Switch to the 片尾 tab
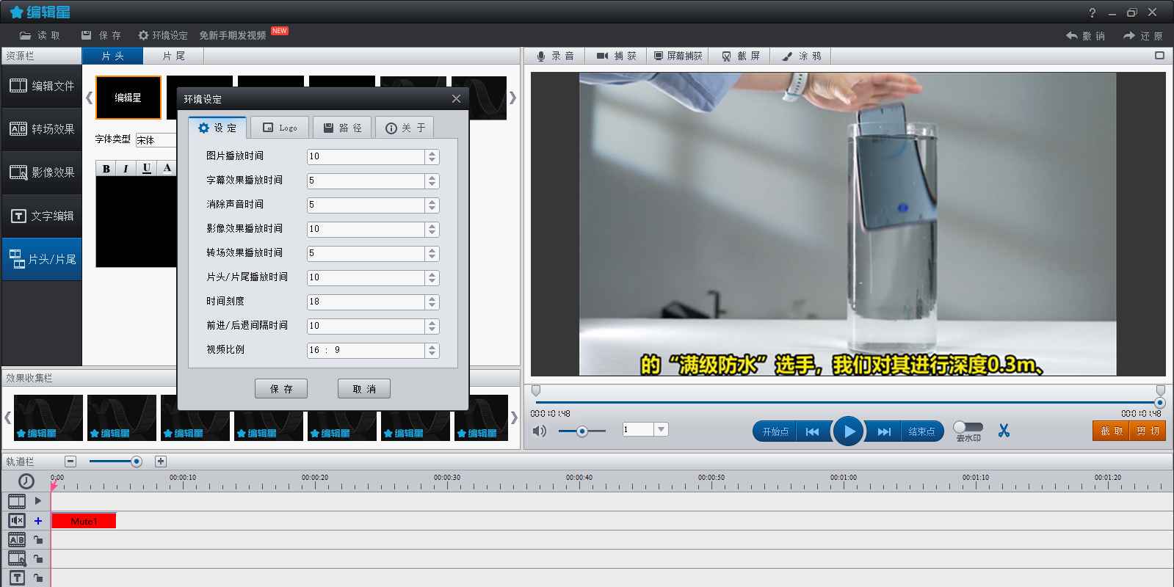 [173, 56]
